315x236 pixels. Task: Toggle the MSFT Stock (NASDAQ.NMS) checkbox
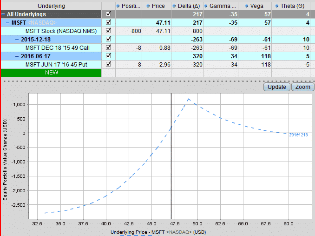(108, 31)
